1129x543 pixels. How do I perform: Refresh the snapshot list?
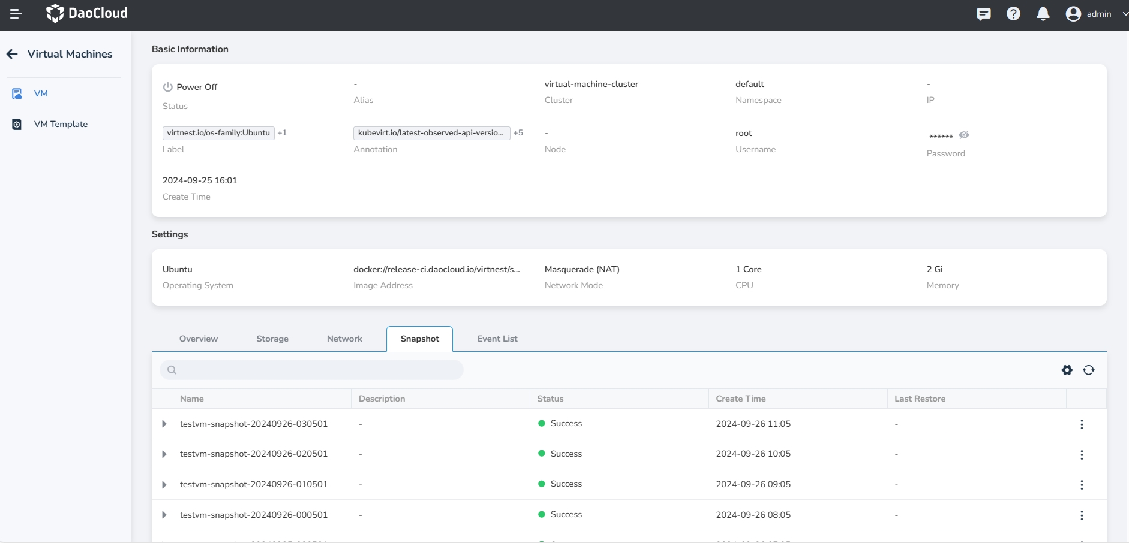coord(1089,370)
